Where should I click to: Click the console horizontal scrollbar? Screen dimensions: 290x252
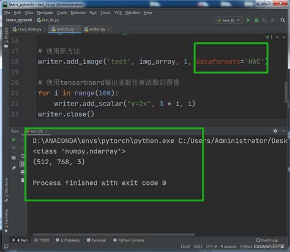pos(114,234)
